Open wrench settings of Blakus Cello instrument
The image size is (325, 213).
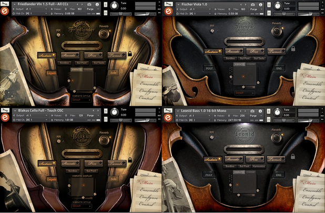[x=5, y=110]
